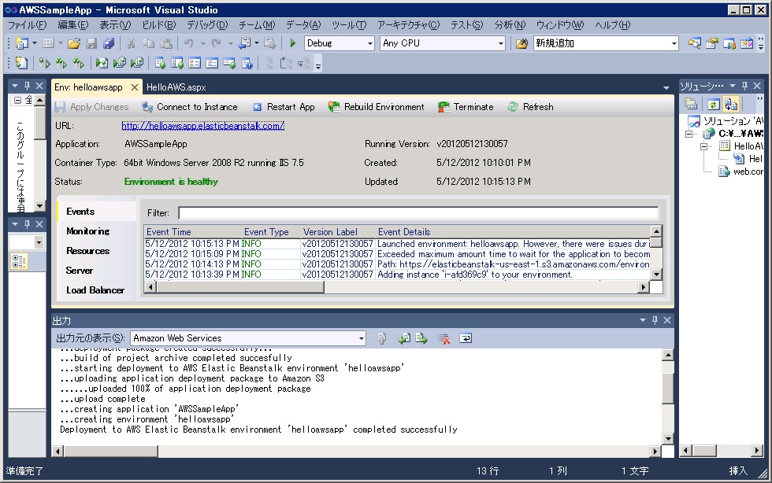This screenshot has width=772, height=483.
Task: Click the events table horizontal scrollbar
Action: 398,287
